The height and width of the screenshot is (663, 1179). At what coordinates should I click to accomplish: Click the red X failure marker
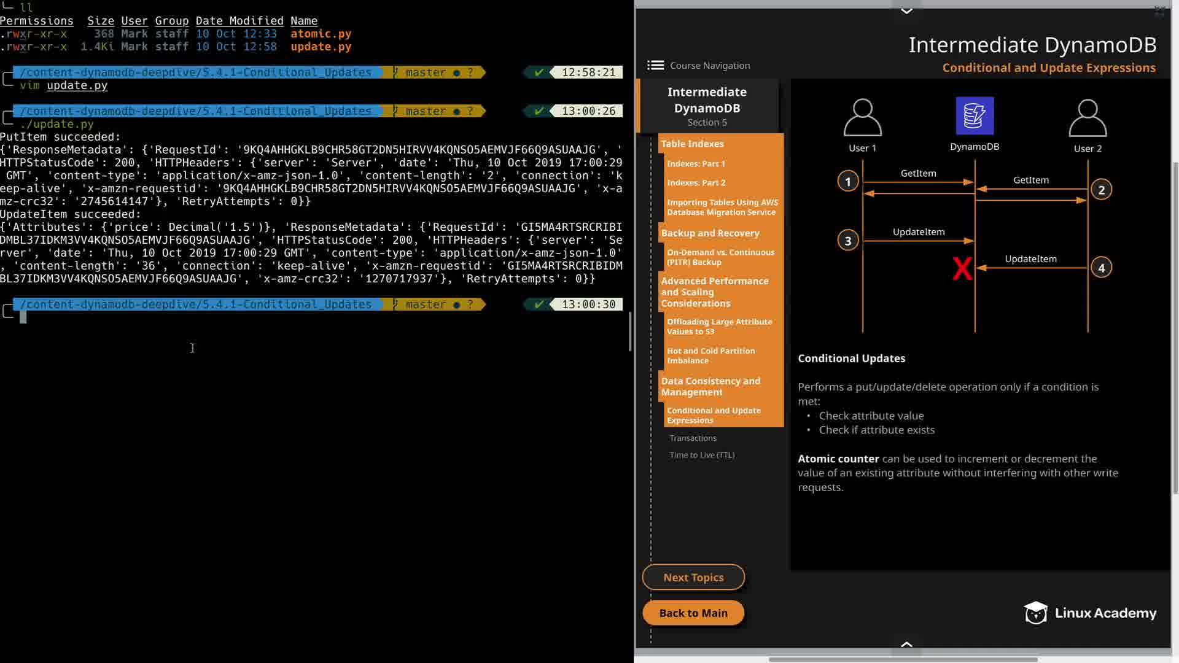962,268
